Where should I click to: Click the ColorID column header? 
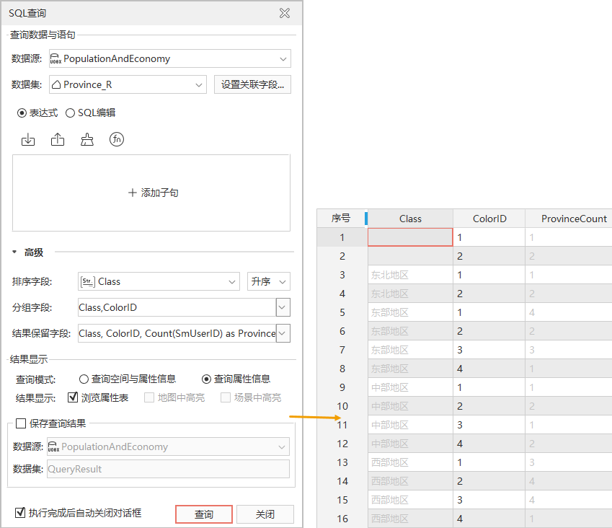[x=489, y=219]
